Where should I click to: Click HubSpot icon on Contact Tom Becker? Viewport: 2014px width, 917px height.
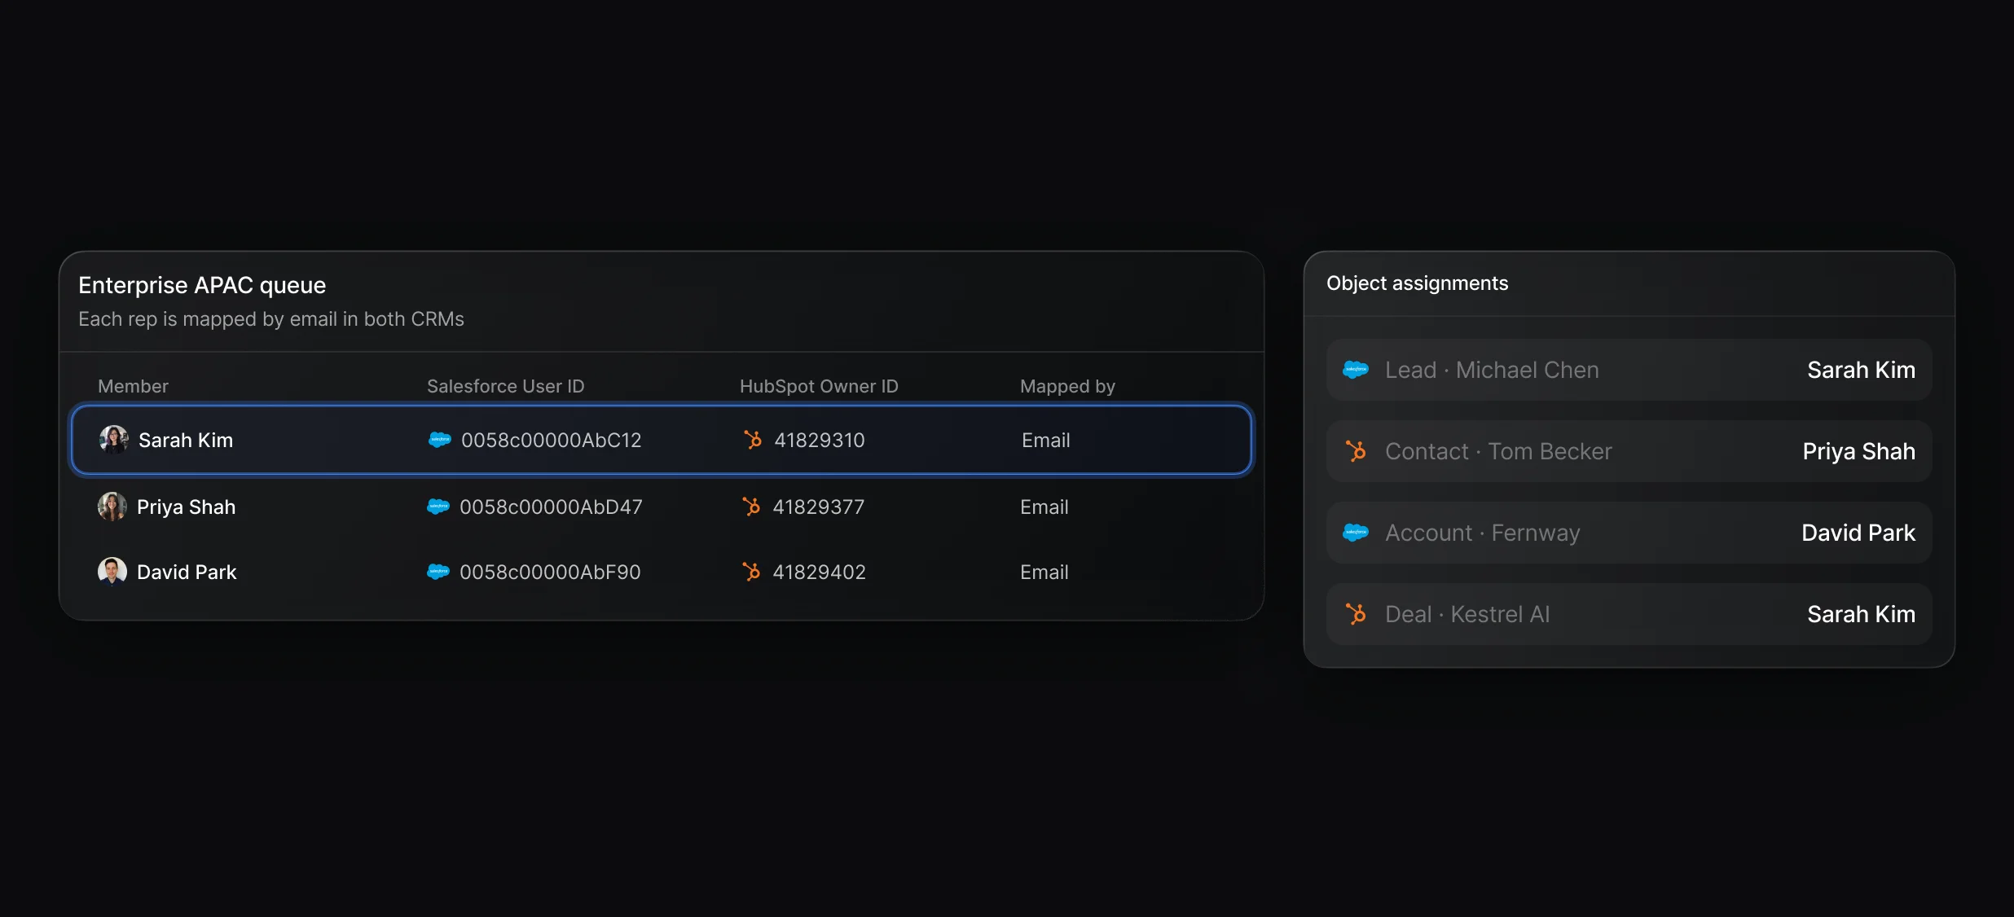click(1356, 451)
